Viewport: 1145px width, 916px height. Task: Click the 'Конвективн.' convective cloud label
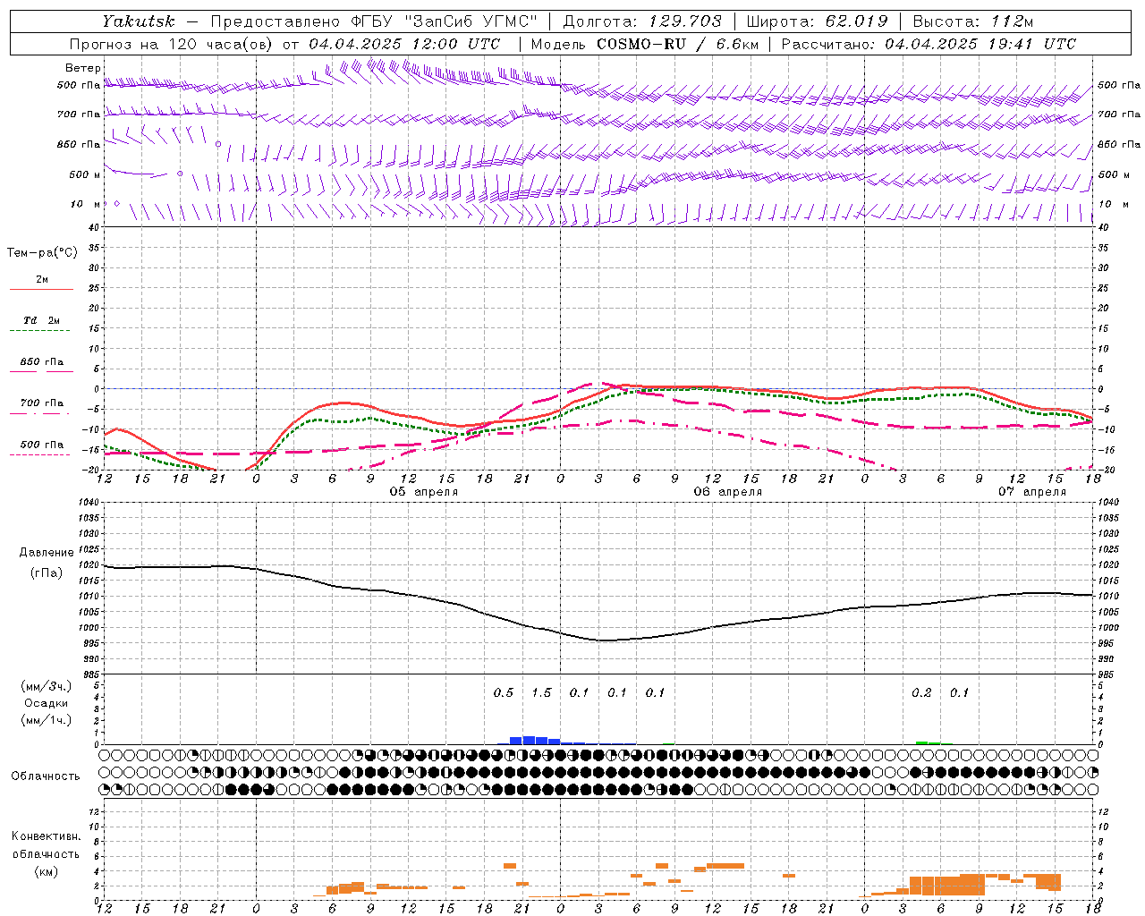click(x=46, y=836)
